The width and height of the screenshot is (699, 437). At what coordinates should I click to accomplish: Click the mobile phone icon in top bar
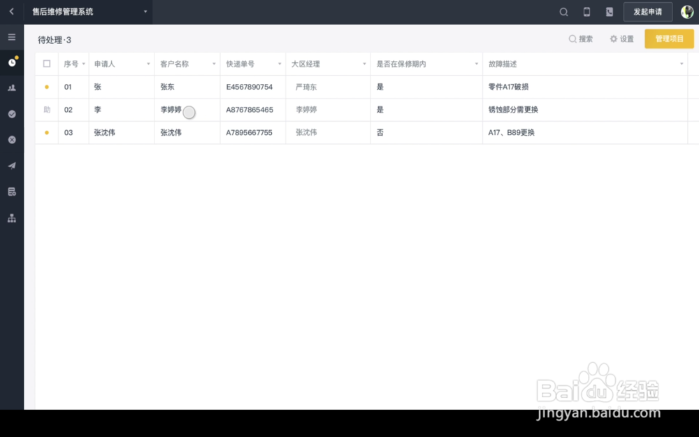click(586, 12)
